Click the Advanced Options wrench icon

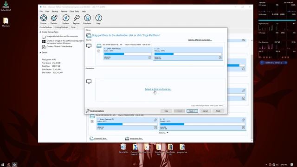click(87, 111)
